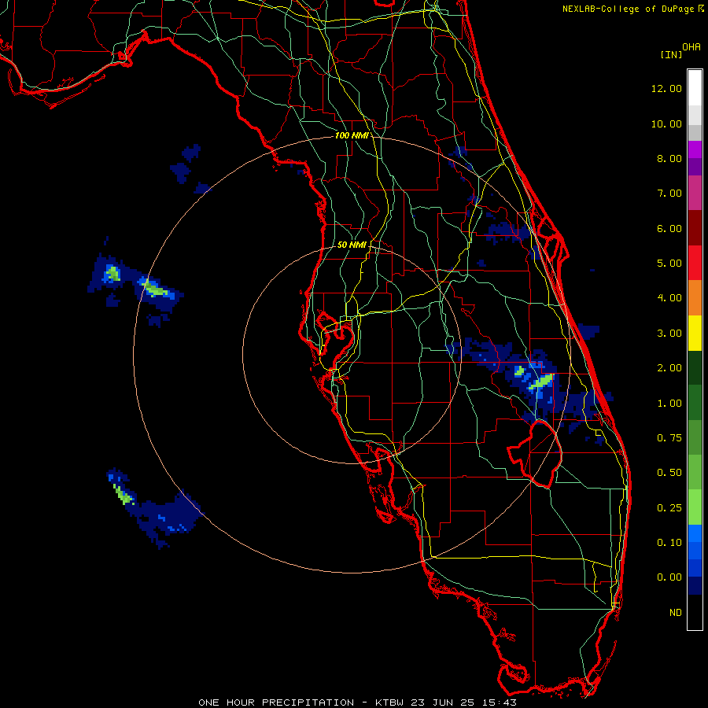Click the ONE HOUR PRECIPITATION title text
This screenshot has height=708, width=708.
(x=276, y=702)
